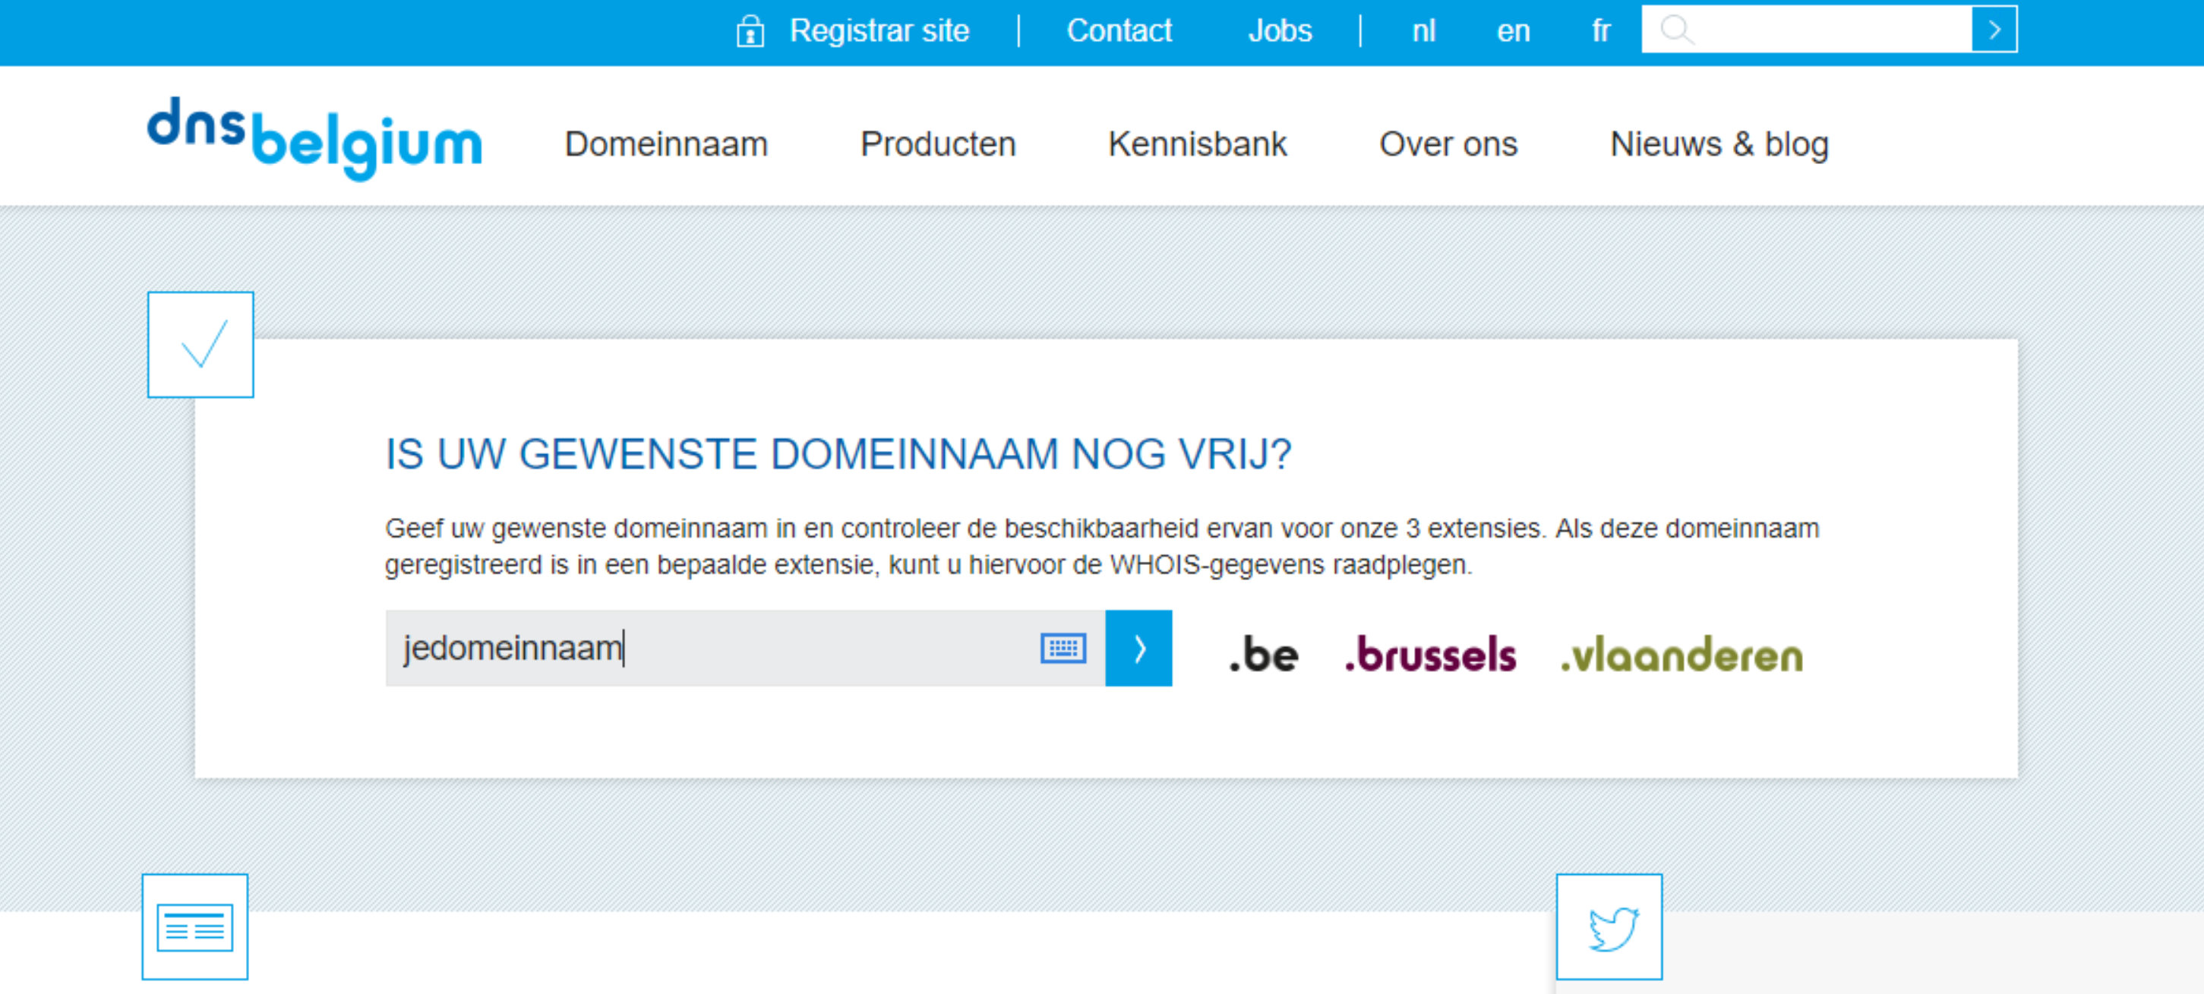Click the dns belgium logo
Image resolution: width=2204 pixels, height=994 pixels.
click(315, 138)
